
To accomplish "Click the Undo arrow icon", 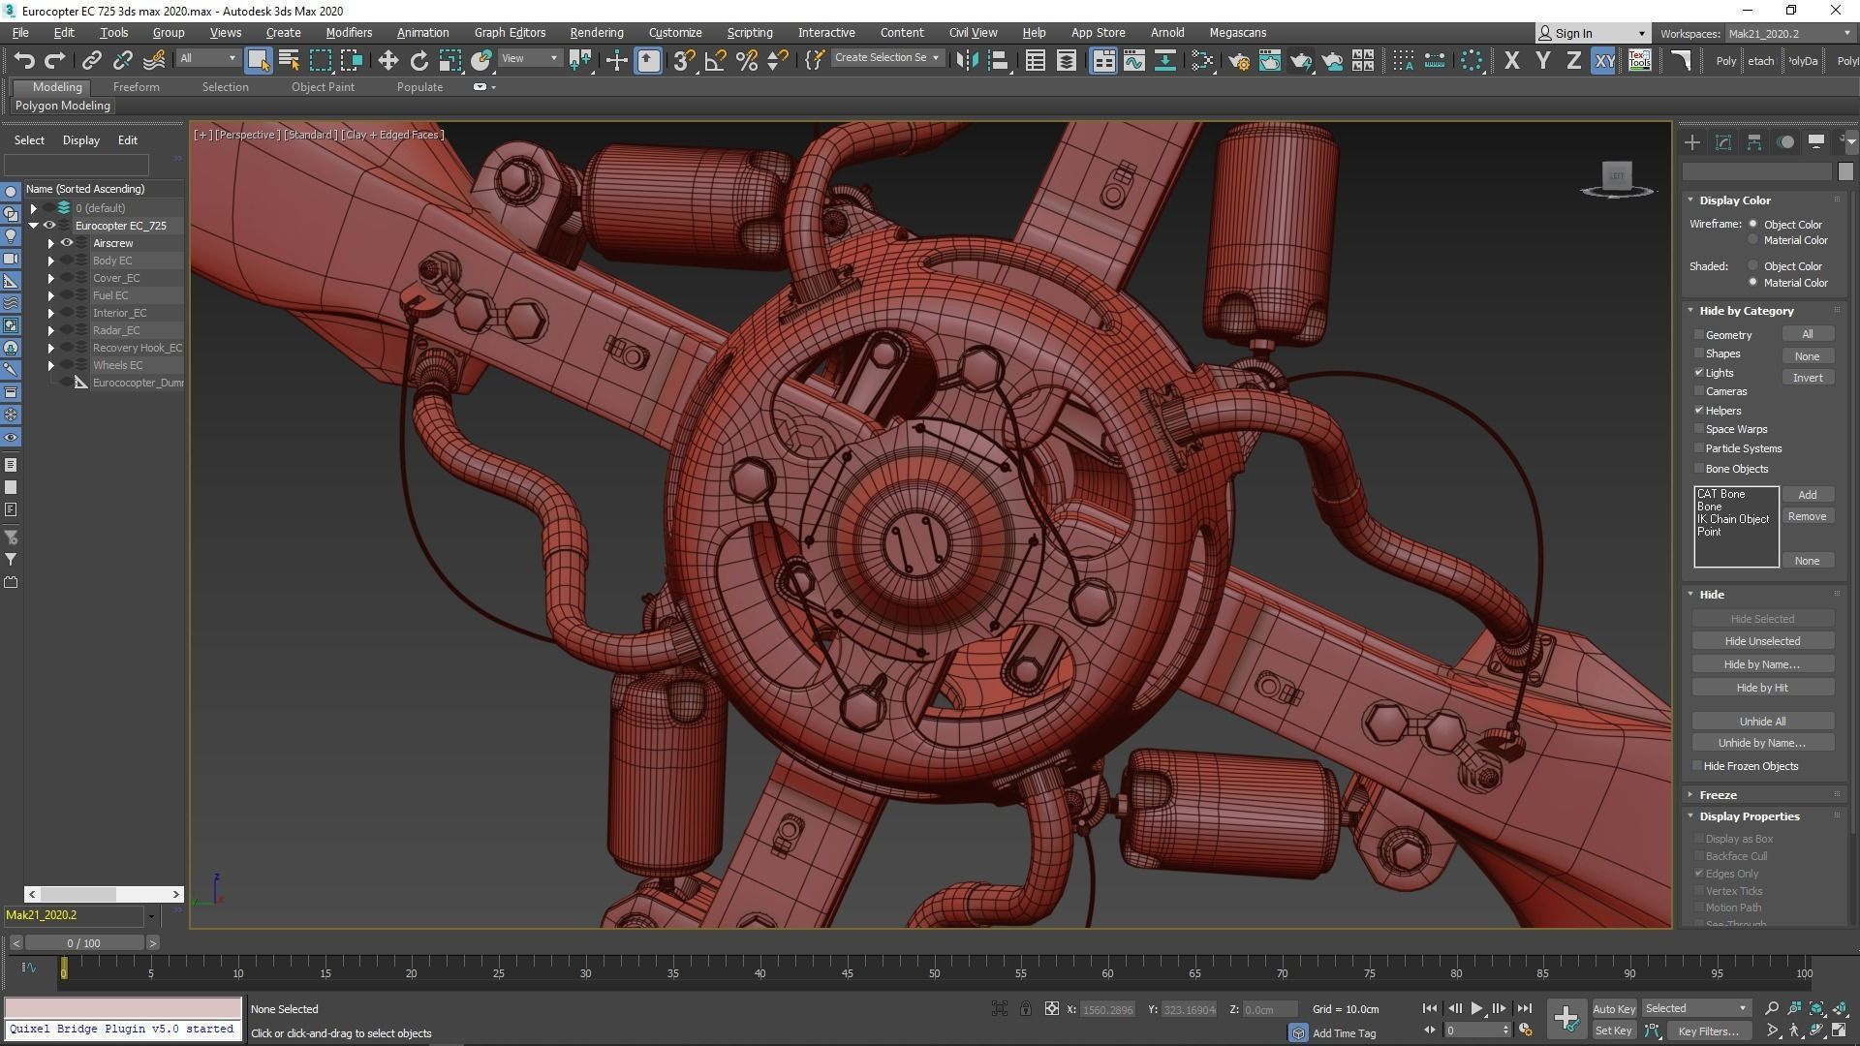I will point(24,60).
